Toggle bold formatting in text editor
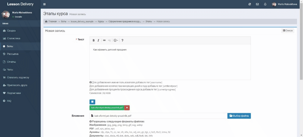Screen dimensions: 303x137 (x=93, y=40)
